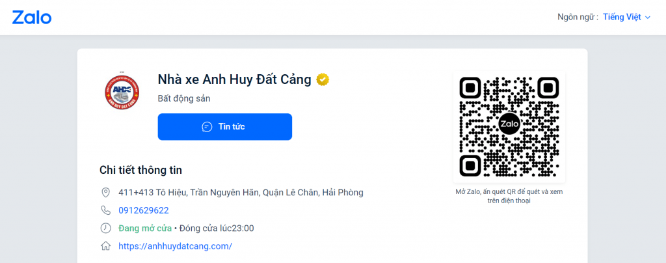Click the Anh Huy Đất Cảng profile avatar
The image size is (666, 263).
(x=122, y=92)
